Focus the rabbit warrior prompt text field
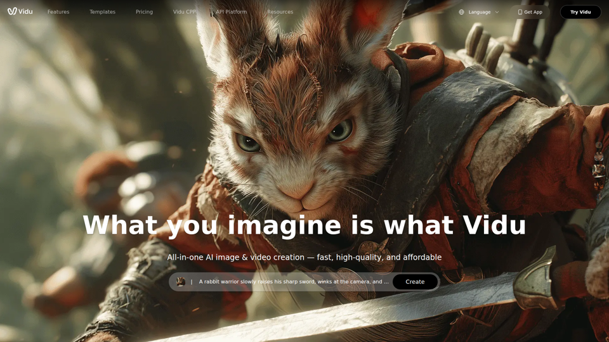This screenshot has width=609, height=342. click(x=293, y=282)
